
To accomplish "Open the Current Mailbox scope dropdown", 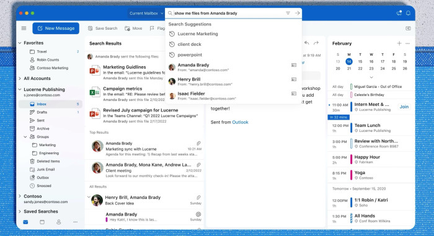I will pos(146,13).
